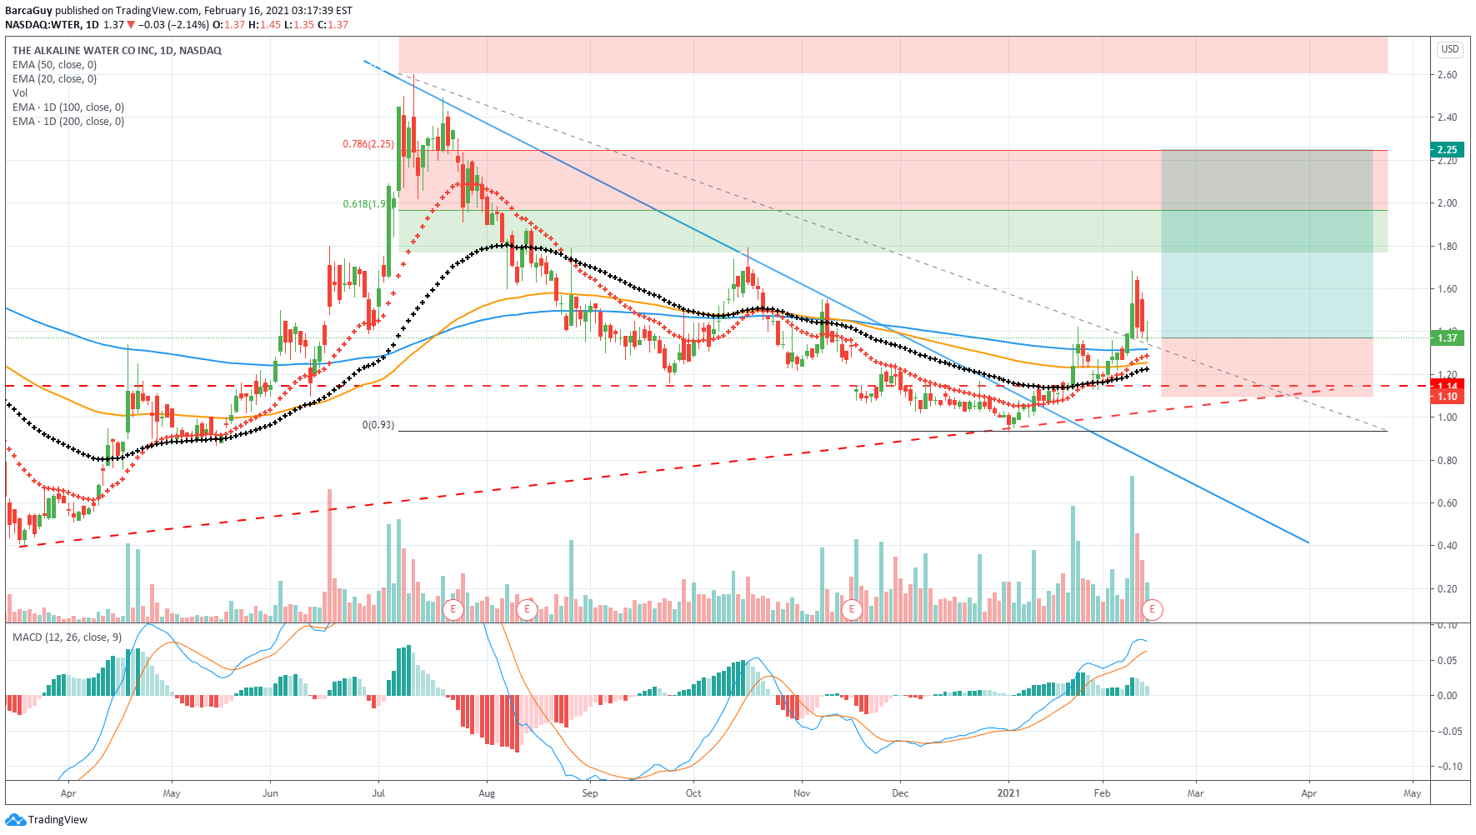Click 0.60 on the price axis
This screenshot has width=1476, height=835.
click(x=1448, y=503)
